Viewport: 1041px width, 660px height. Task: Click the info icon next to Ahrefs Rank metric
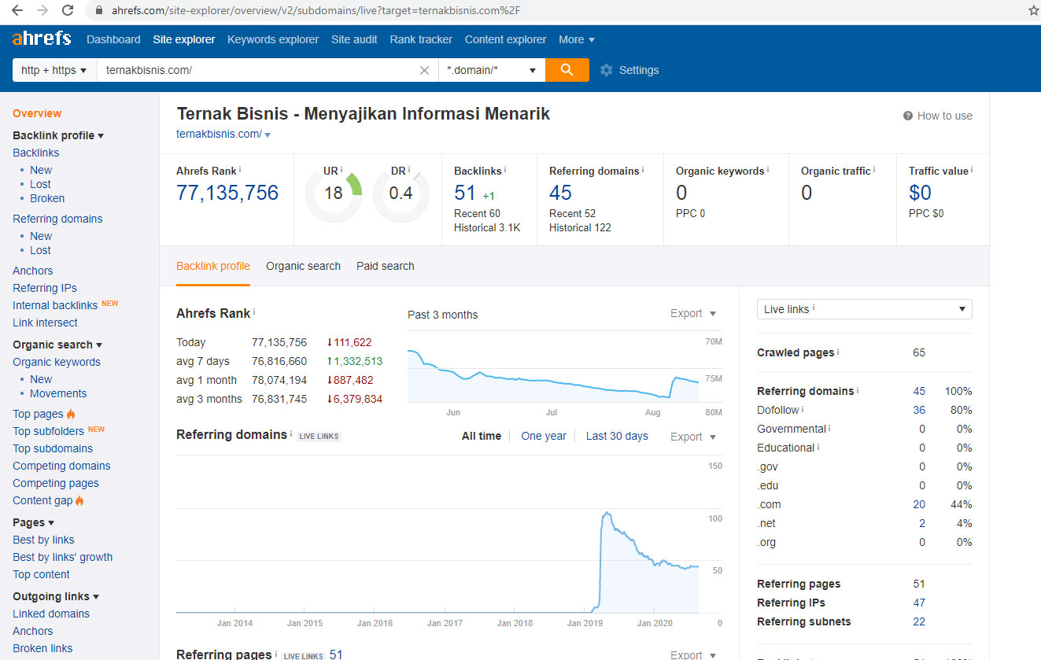click(240, 169)
